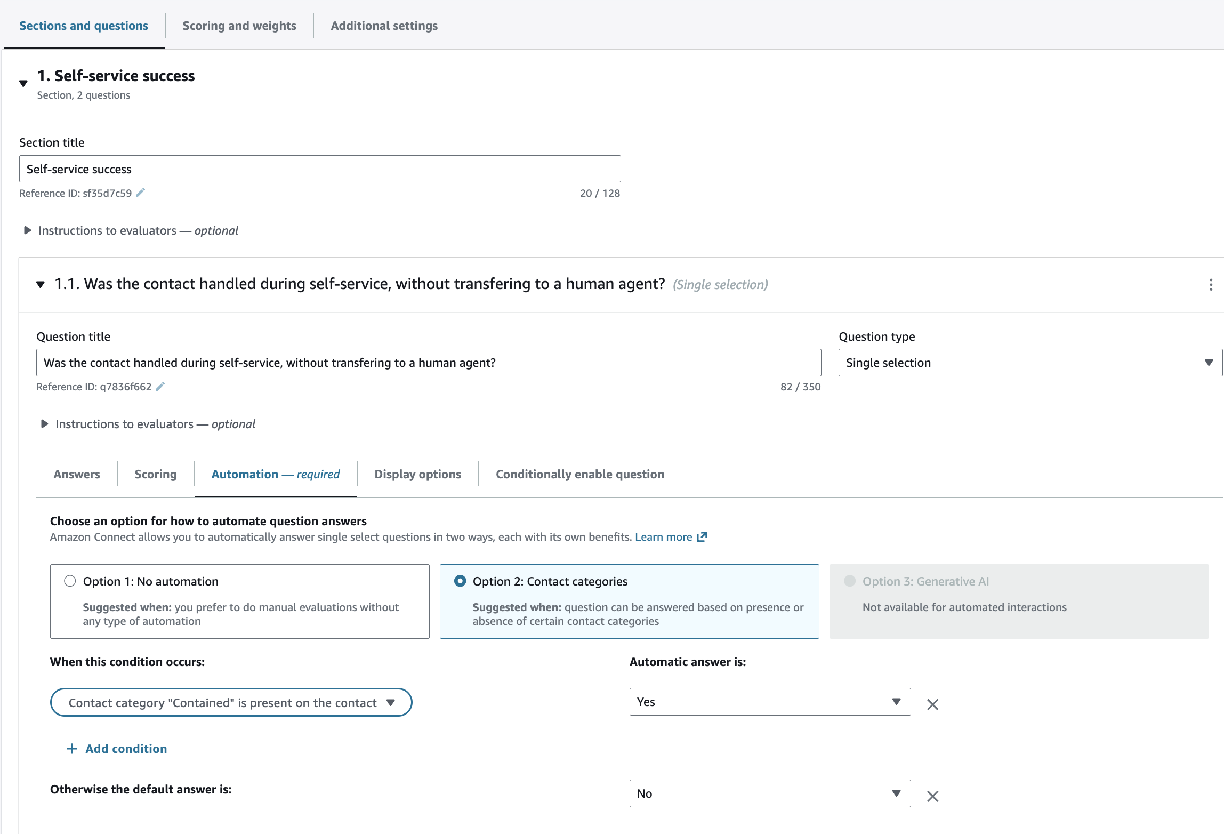The height and width of the screenshot is (834, 1224).
Task: Remove the 'Yes' automatic answer condition
Action: (932, 704)
